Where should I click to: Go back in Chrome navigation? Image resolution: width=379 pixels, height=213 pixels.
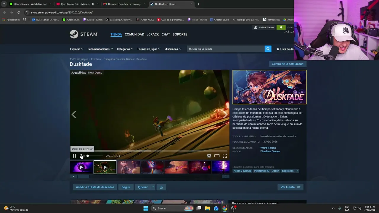4,12
